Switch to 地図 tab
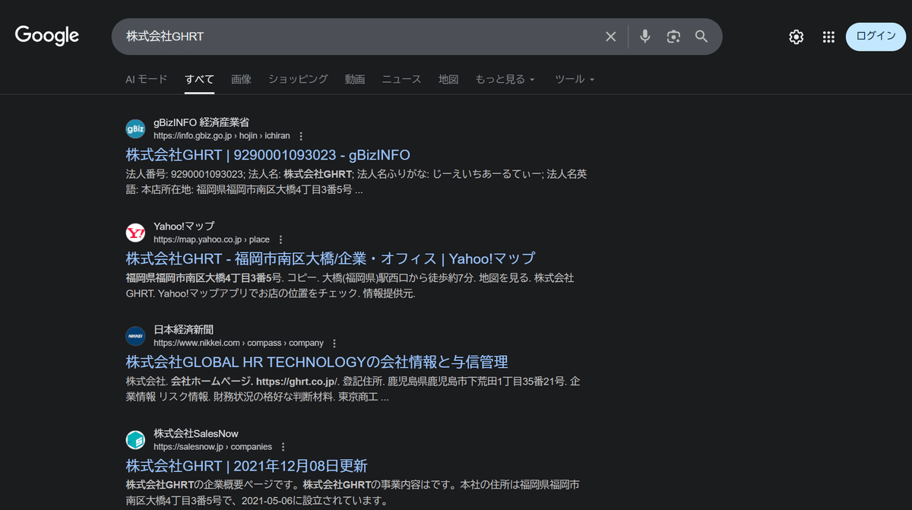Screen dimensions: 912x510 click(x=448, y=79)
